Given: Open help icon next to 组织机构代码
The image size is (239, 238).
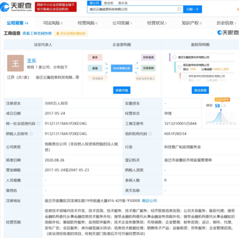Looking at the screenshot, I should (x=151, y=134).
